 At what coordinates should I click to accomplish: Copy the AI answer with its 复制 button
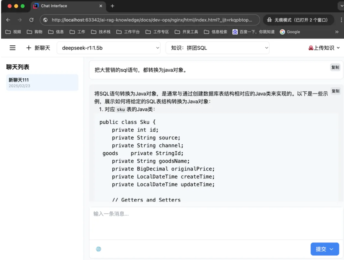335,91
